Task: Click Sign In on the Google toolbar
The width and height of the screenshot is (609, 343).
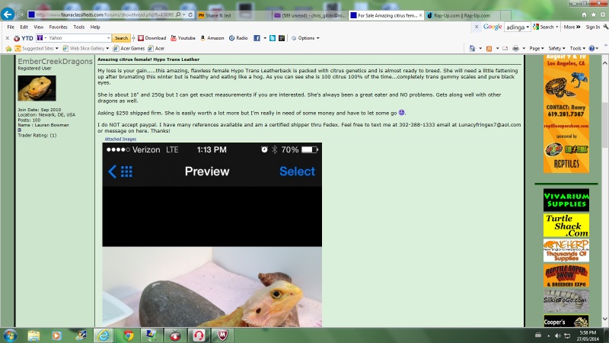Action: (x=592, y=27)
